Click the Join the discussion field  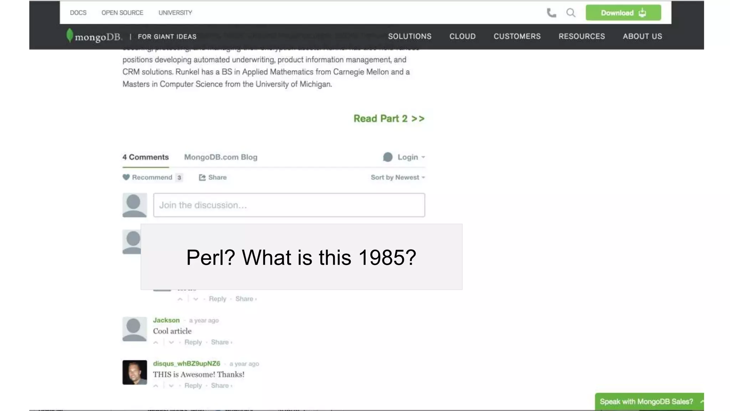coord(289,205)
